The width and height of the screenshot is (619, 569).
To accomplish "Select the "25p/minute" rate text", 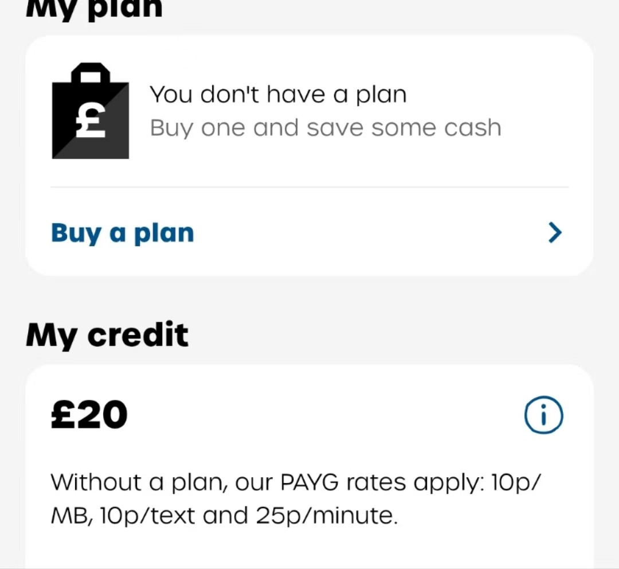I will click(x=327, y=516).
